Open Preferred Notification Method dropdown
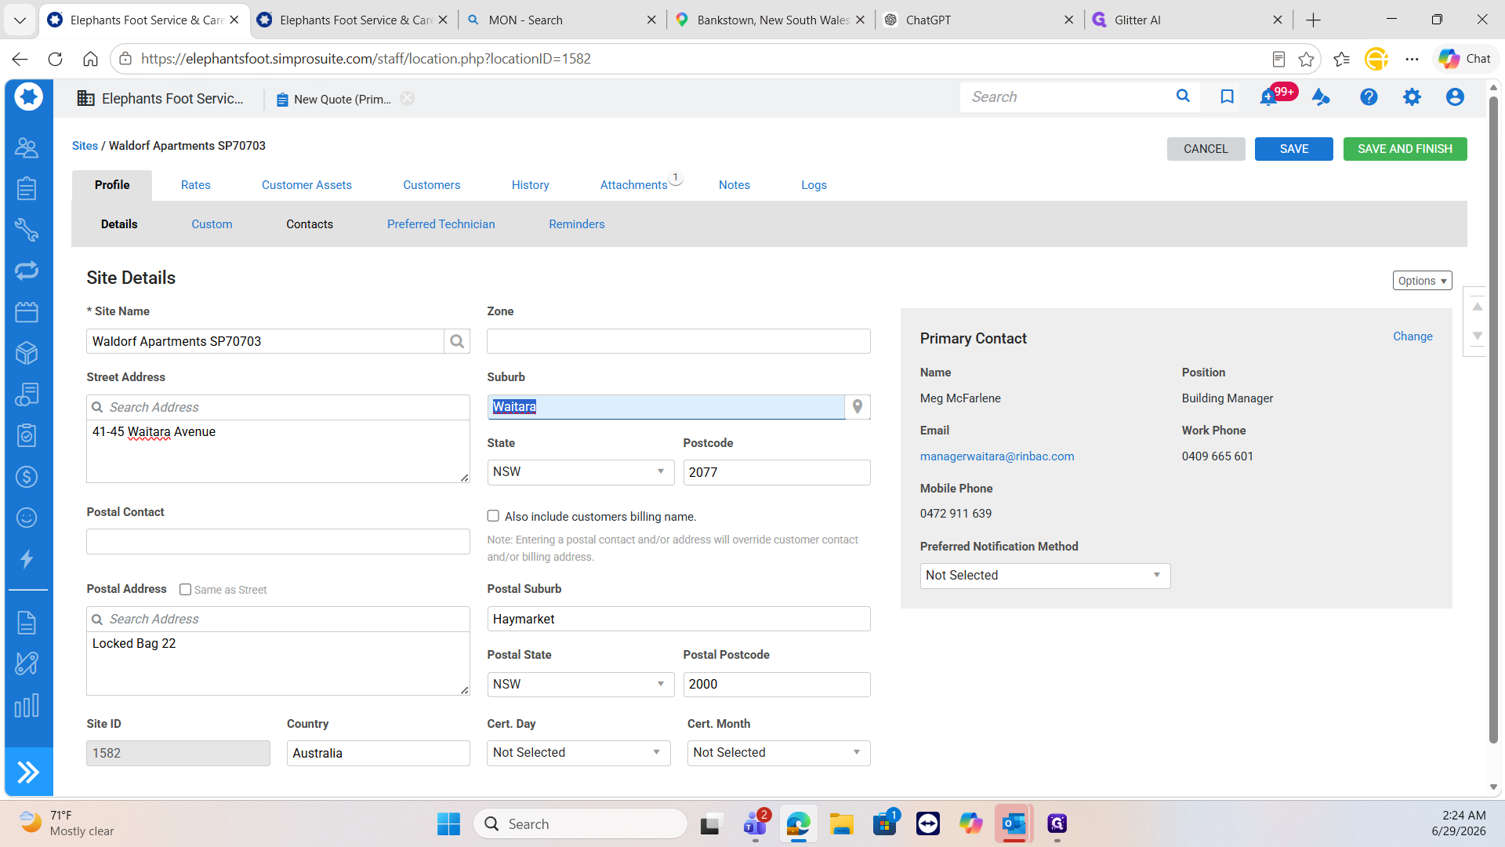Image resolution: width=1505 pixels, height=847 pixels. (x=1045, y=576)
